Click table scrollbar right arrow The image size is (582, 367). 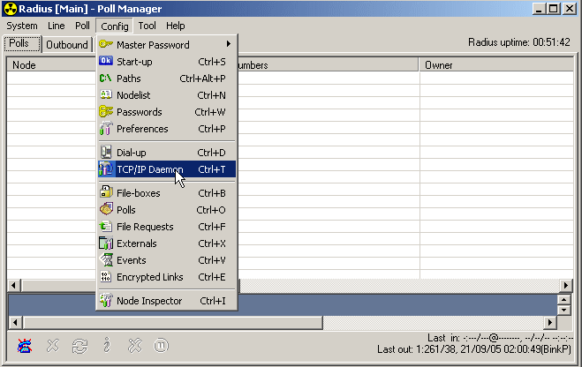point(566,285)
